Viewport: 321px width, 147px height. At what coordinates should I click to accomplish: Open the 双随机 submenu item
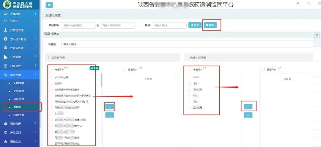coord(18,107)
